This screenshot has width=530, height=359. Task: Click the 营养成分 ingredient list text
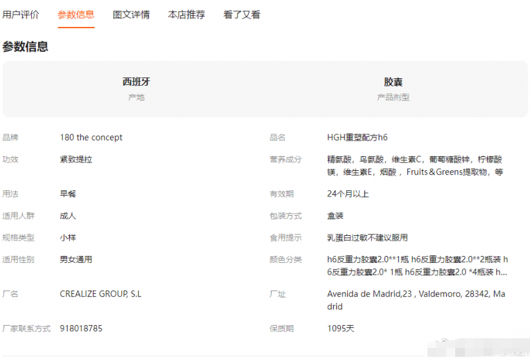click(x=415, y=165)
